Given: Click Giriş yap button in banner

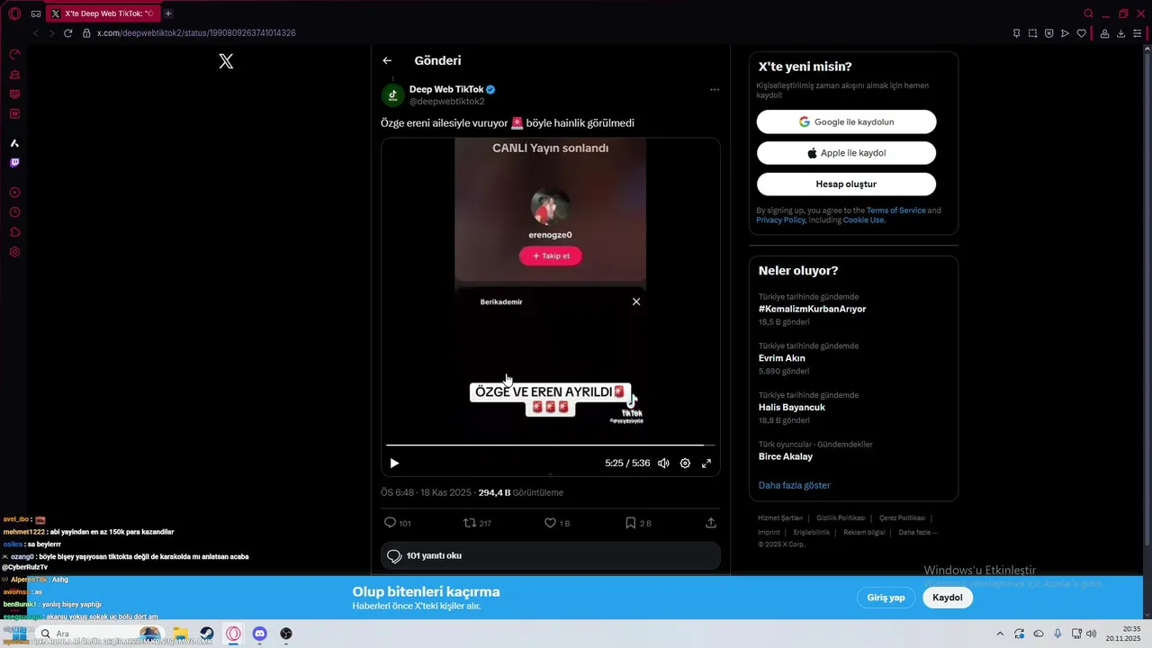Looking at the screenshot, I should [x=886, y=598].
